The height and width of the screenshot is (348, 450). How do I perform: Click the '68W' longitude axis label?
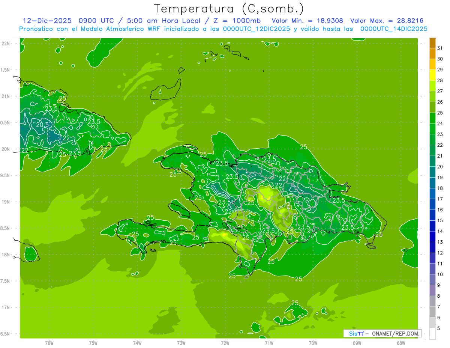tap(401, 343)
